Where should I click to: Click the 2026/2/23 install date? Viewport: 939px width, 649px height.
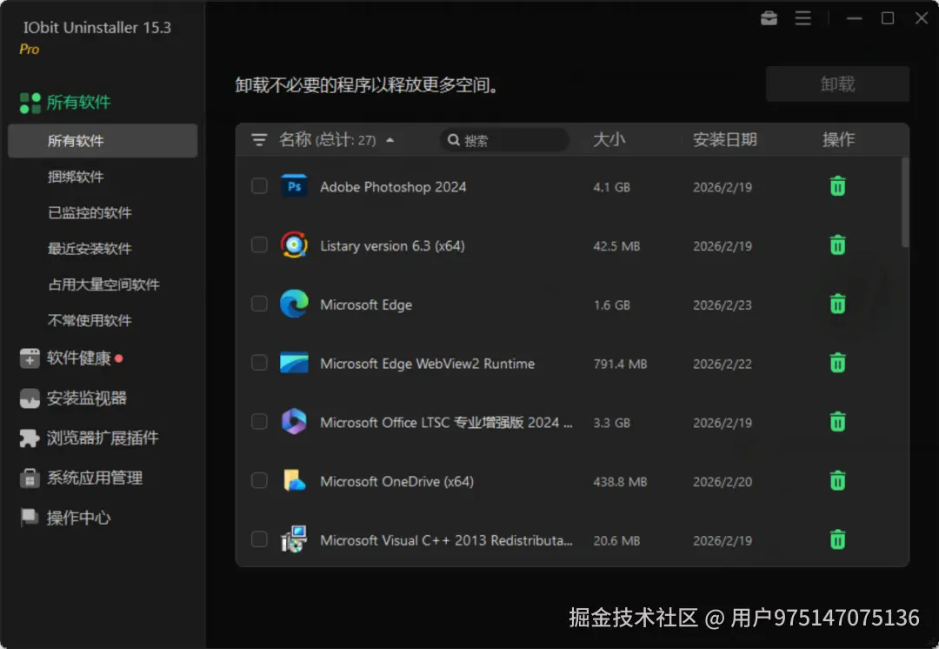[x=723, y=305]
